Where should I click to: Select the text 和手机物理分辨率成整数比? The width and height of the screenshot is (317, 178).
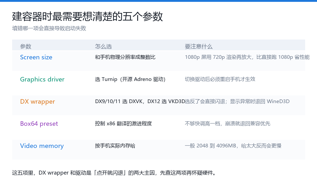point(125,57)
